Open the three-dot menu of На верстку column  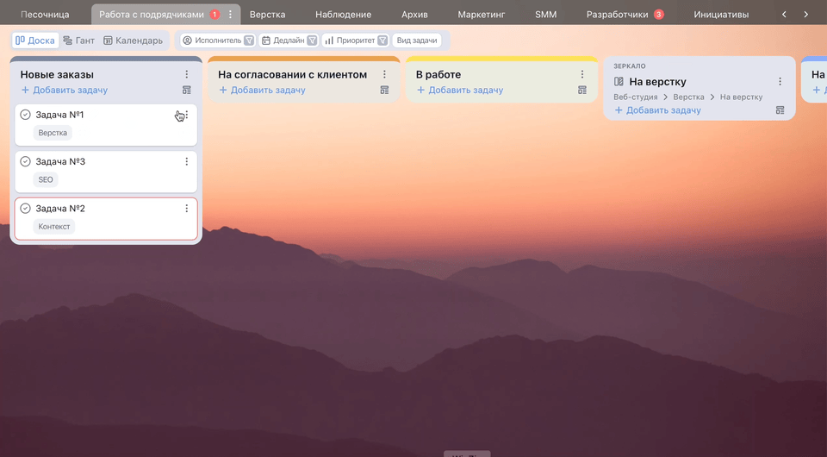[780, 82]
